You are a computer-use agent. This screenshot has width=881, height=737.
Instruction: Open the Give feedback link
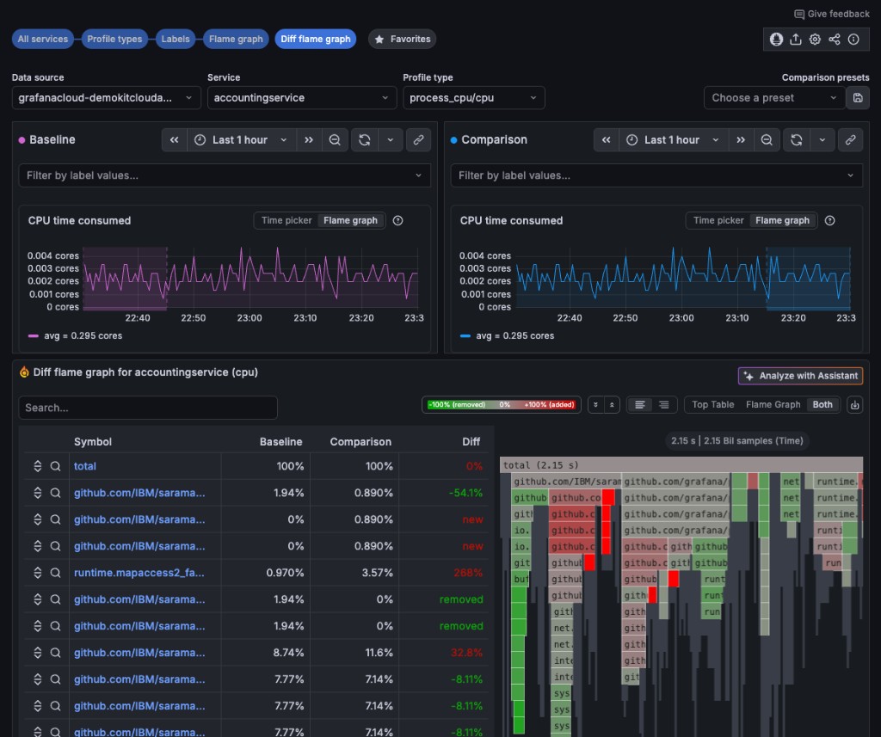[x=831, y=14]
